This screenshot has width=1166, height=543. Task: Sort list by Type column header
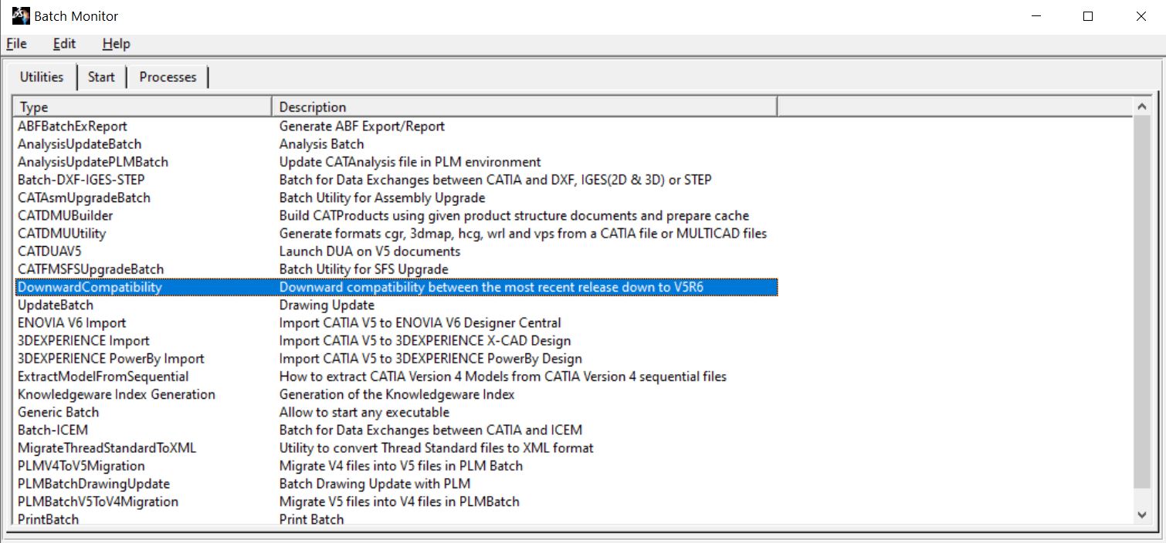143,107
